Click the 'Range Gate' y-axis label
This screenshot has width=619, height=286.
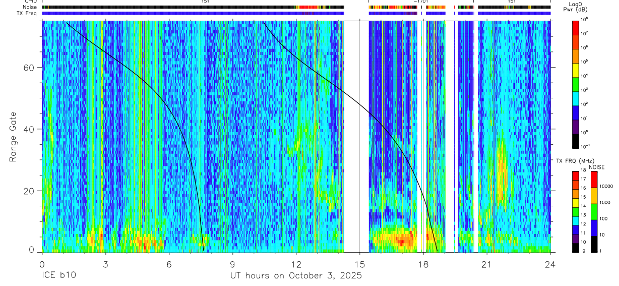(13, 137)
